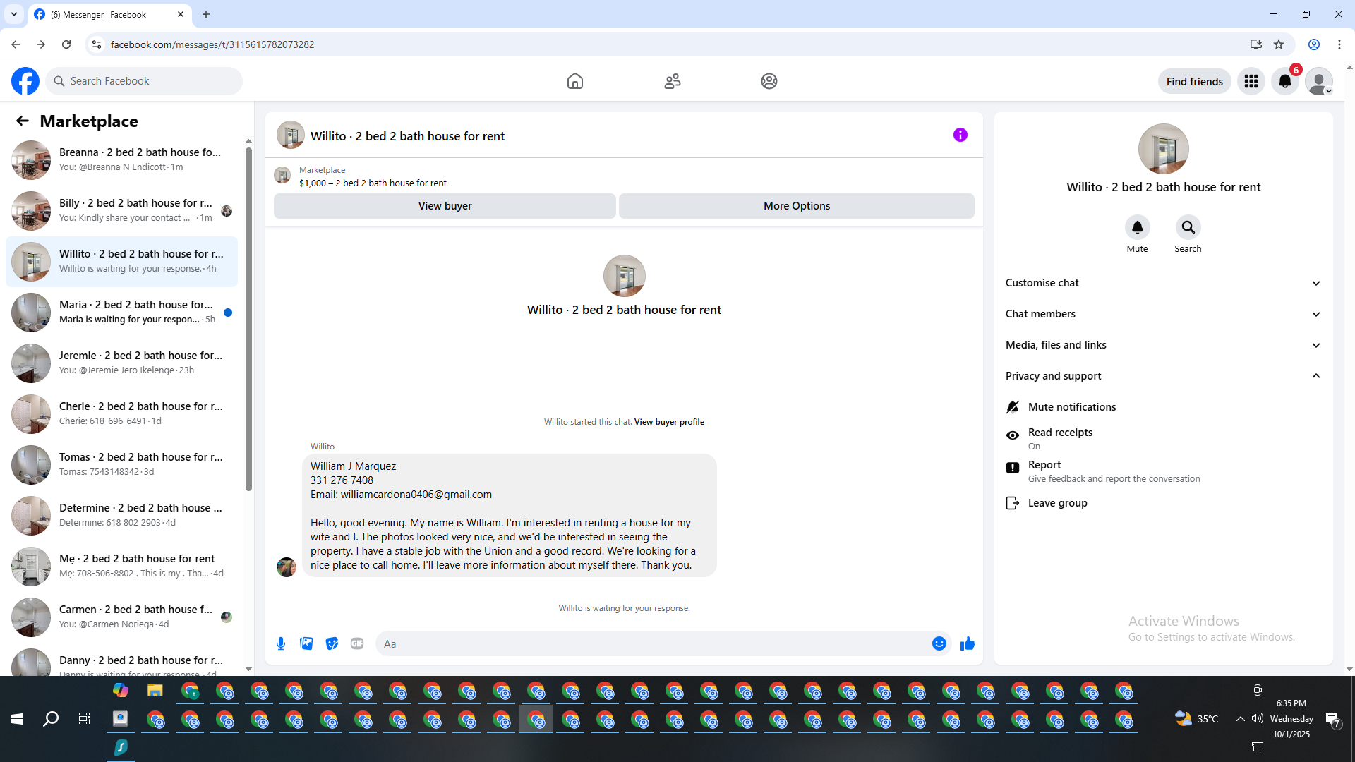Open the Carmen marketplace conversation
1355x762 pixels.
click(121, 617)
